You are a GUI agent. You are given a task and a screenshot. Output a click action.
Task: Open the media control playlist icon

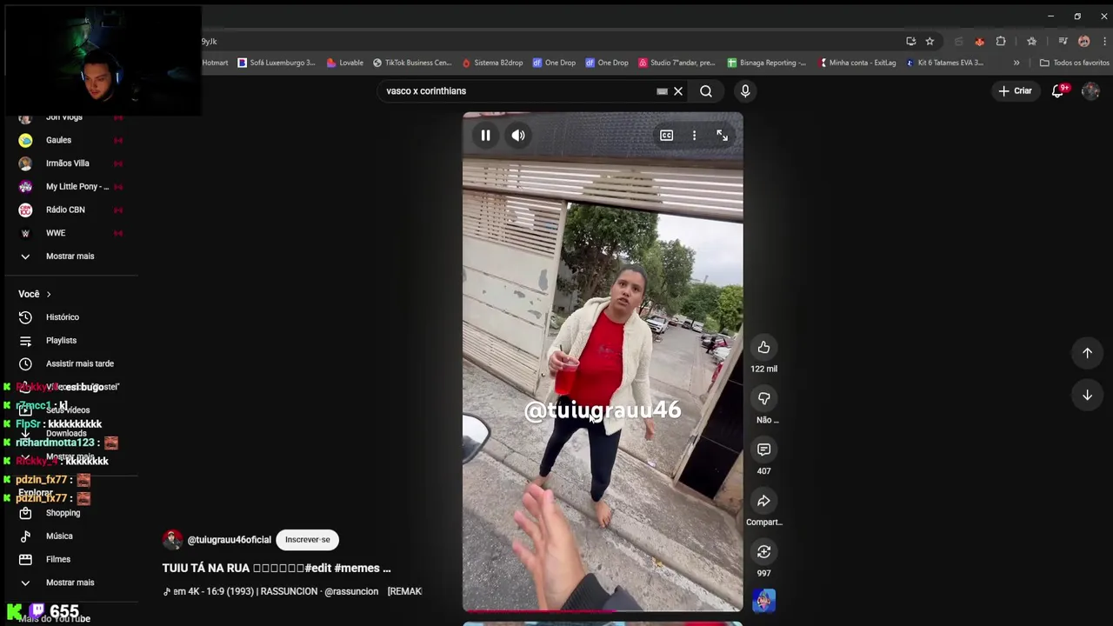1063,41
